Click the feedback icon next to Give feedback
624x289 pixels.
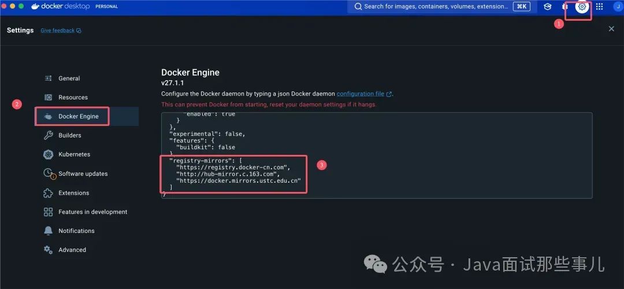click(79, 31)
